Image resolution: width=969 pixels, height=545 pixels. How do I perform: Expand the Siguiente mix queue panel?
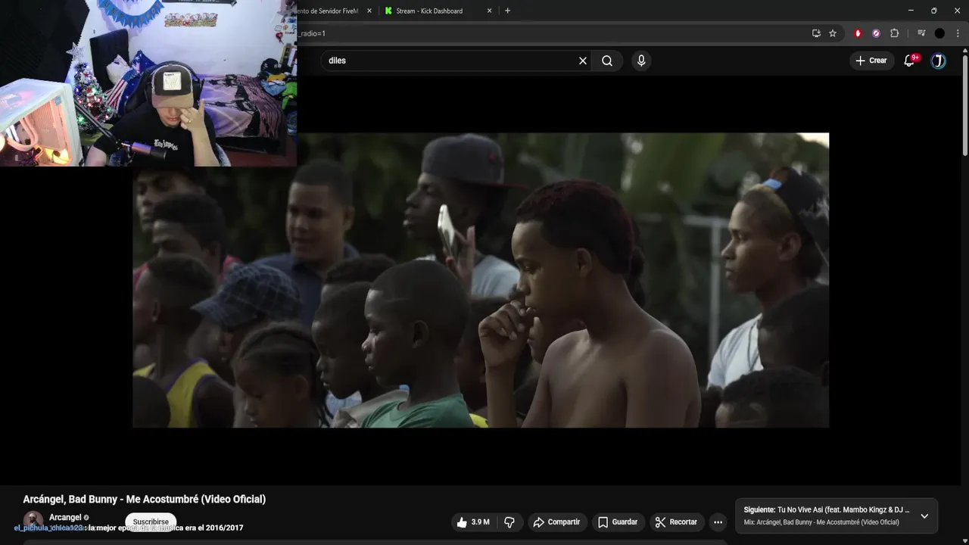pyautogui.click(x=924, y=516)
